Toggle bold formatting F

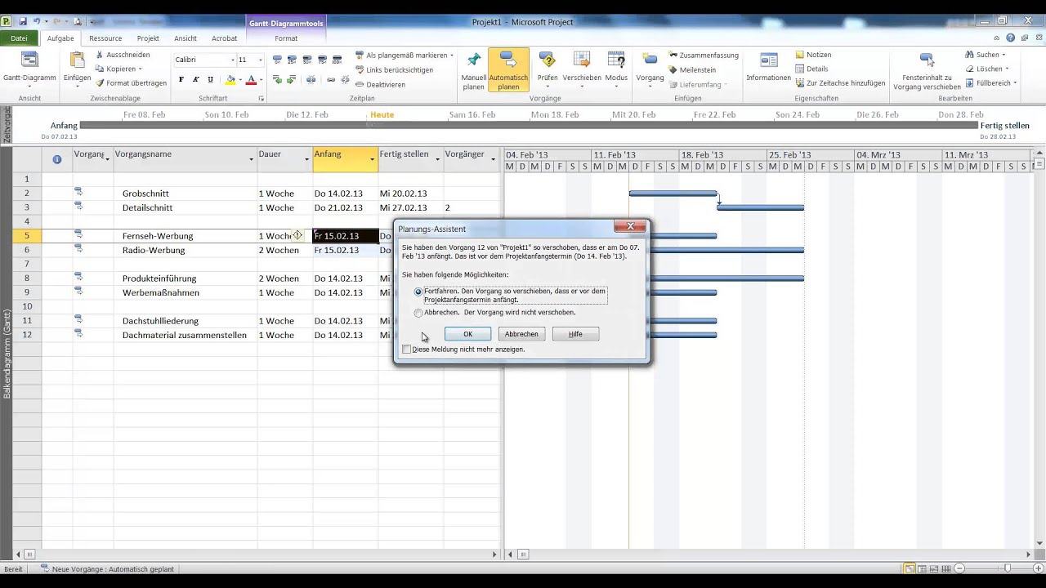(181, 79)
